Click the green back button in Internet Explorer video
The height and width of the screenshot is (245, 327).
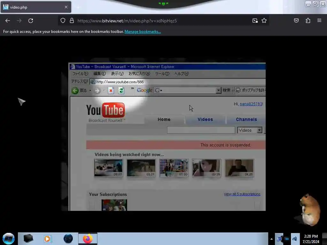[x=75, y=91]
